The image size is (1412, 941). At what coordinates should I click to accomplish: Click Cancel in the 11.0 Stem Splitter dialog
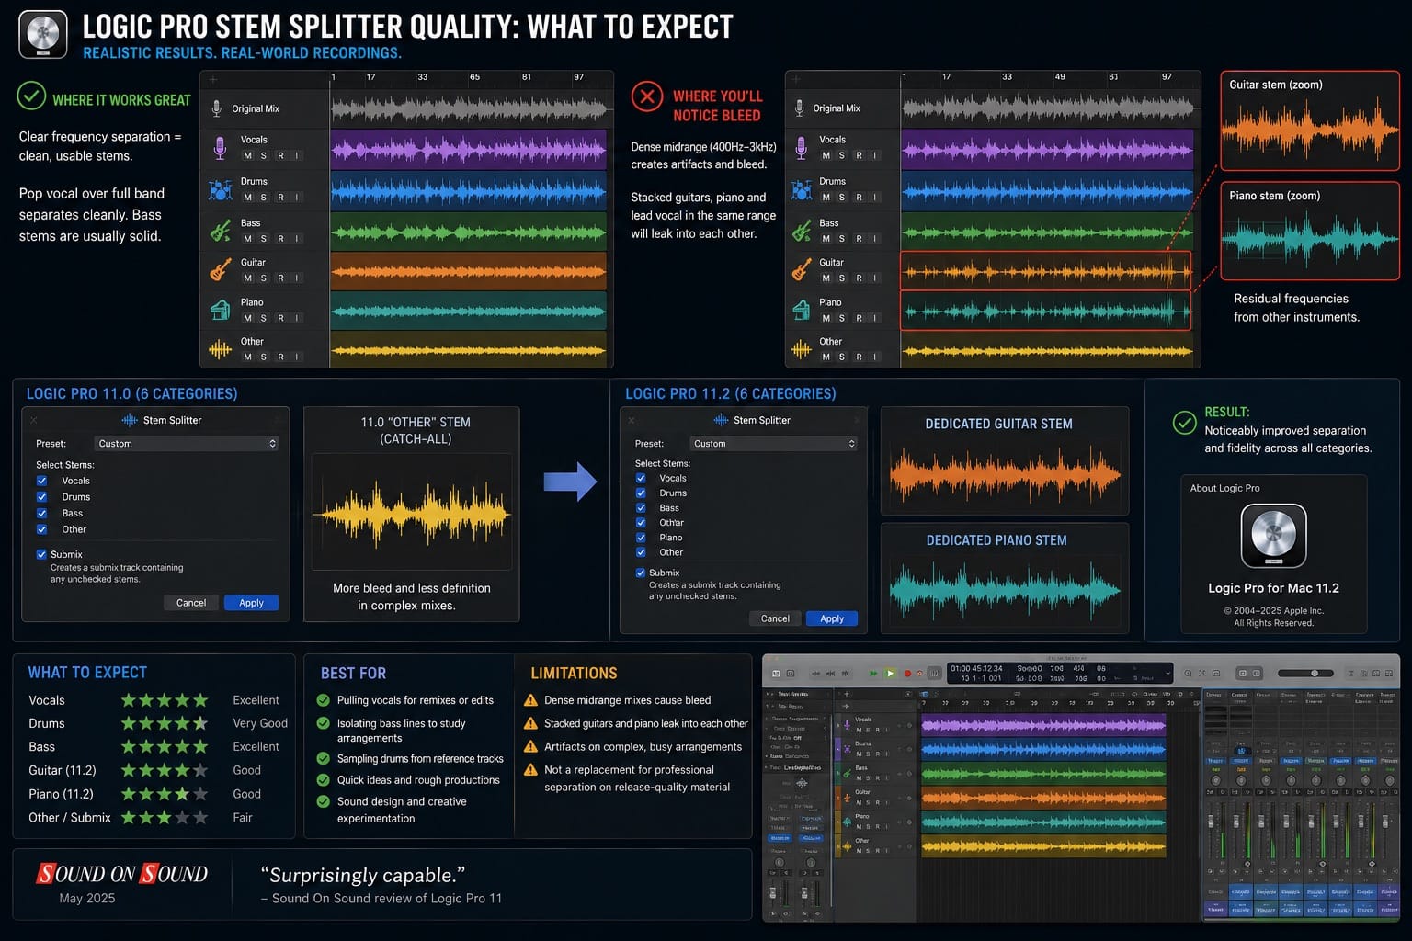[191, 603]
